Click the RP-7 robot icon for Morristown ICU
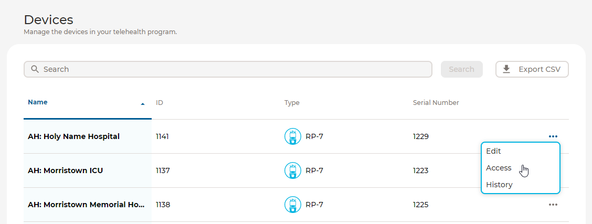 point(293,170)
